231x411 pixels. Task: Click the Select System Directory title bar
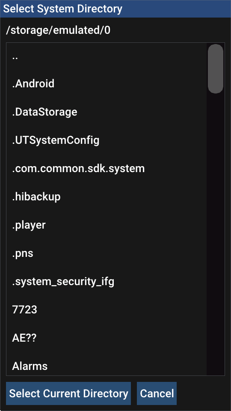115,9
